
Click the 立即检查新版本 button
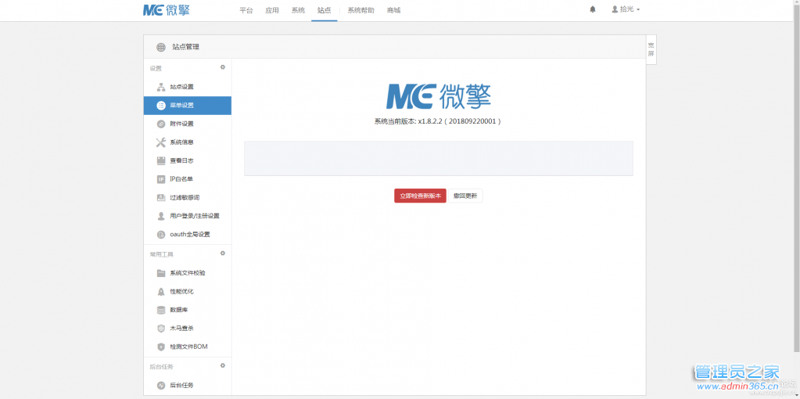coord(421,196)
